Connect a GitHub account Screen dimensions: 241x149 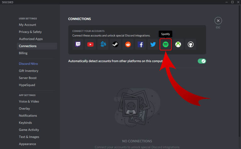click(x=190, y=44)
